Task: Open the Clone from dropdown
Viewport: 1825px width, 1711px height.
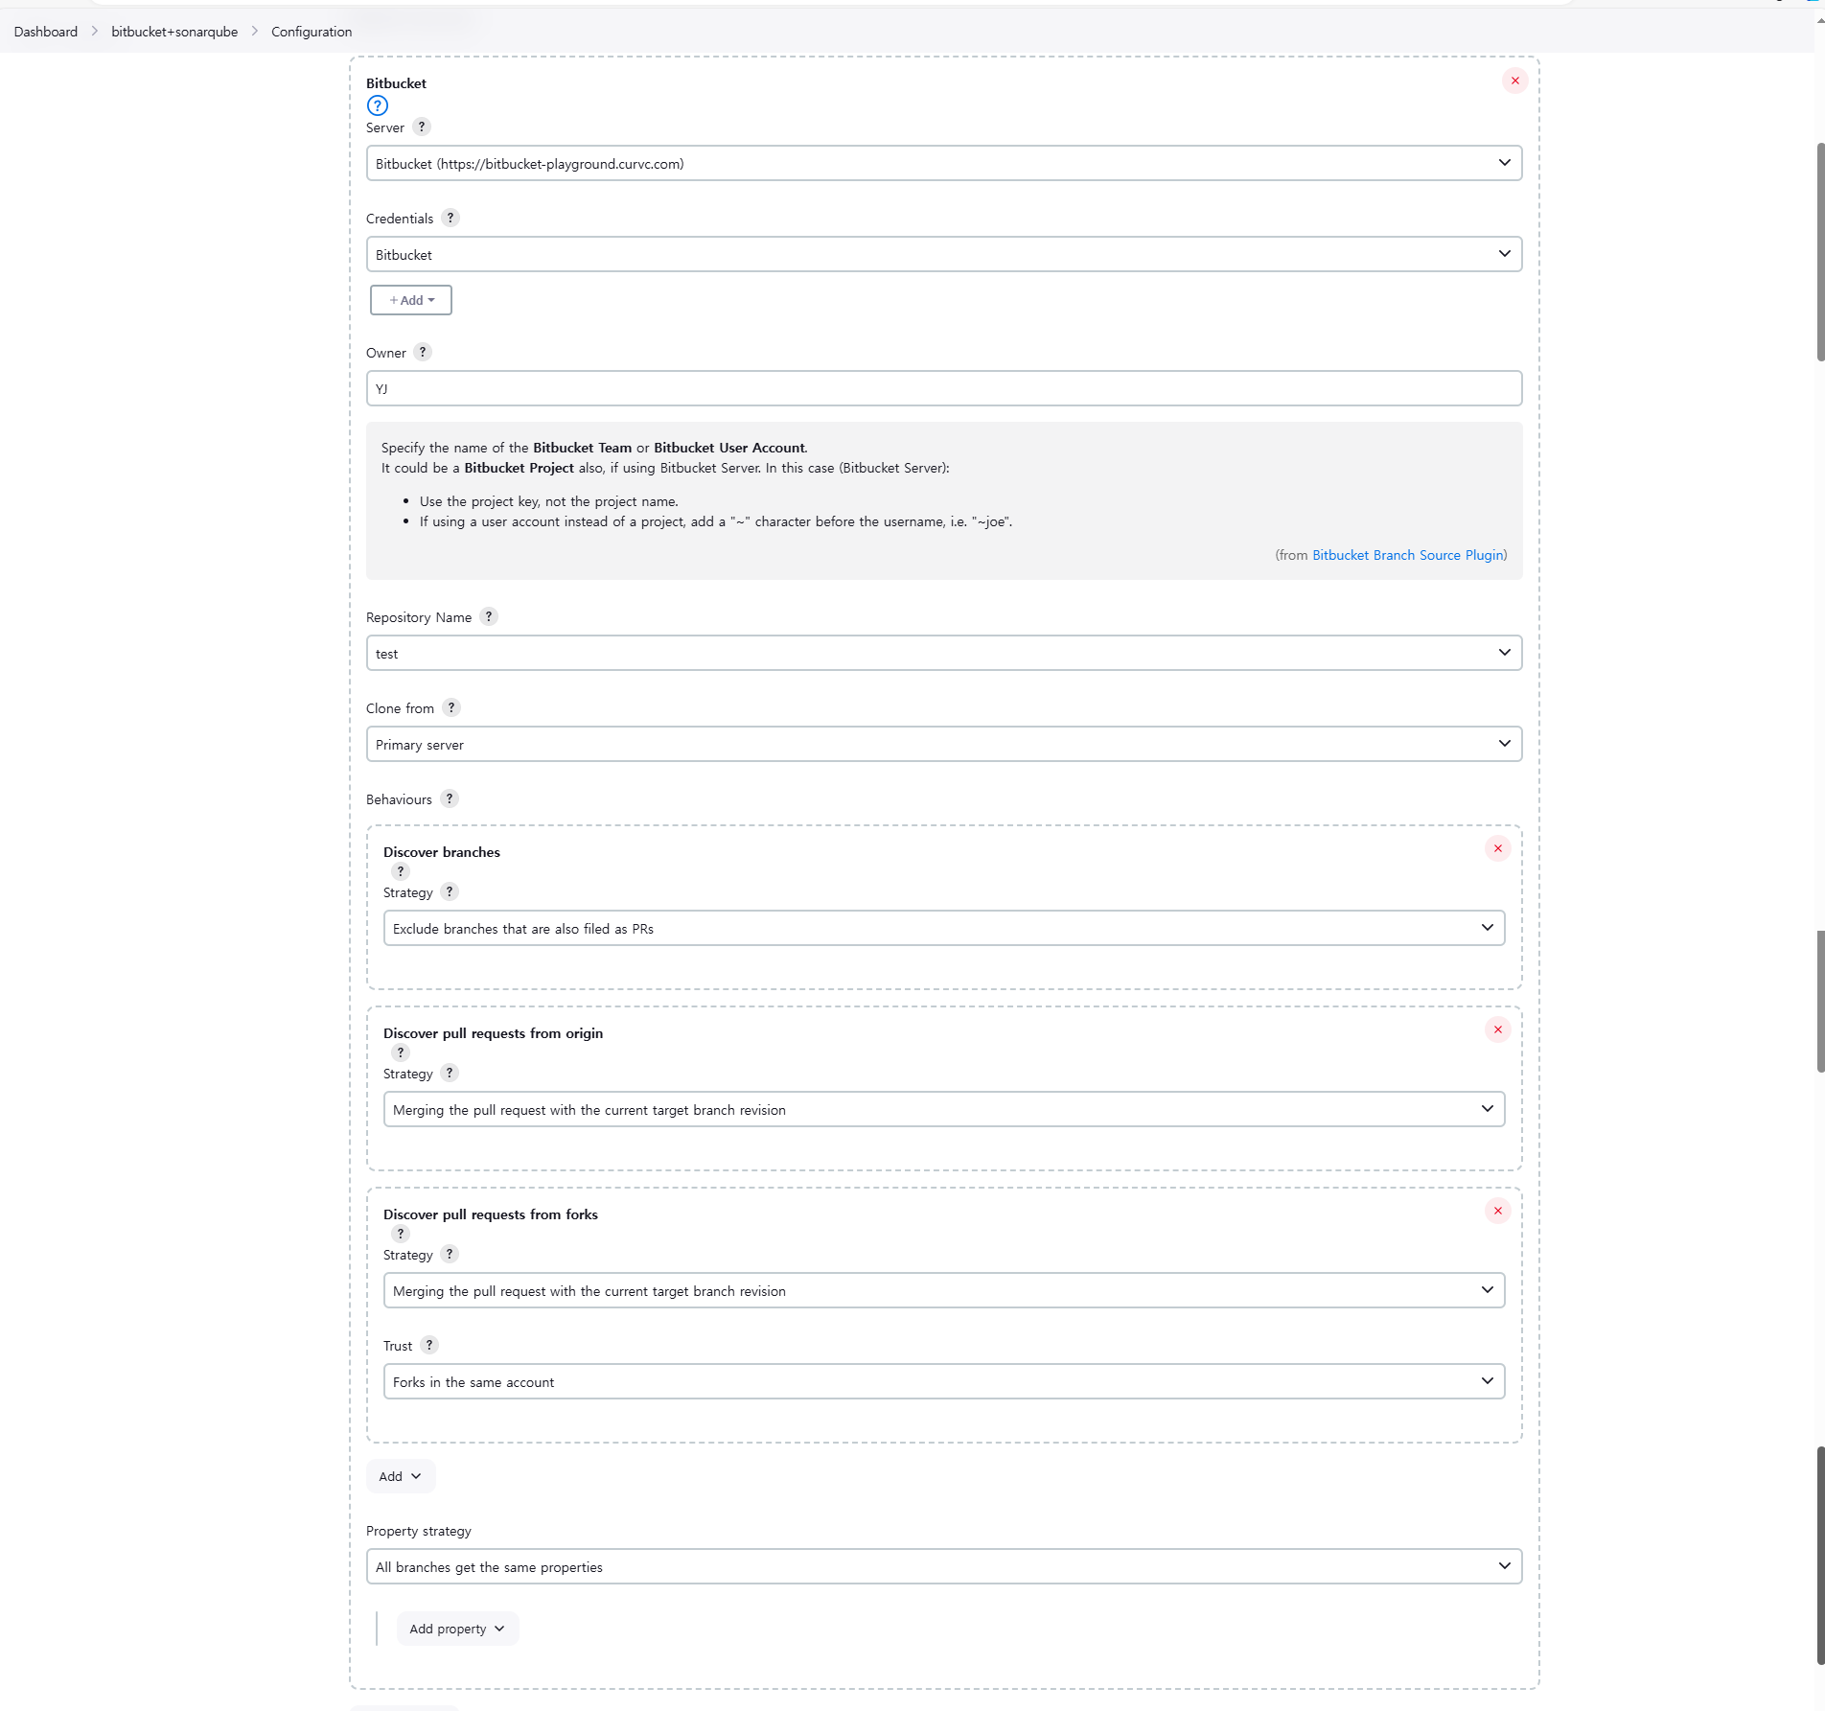Action: pyautogui.click(x=944, y=744)
